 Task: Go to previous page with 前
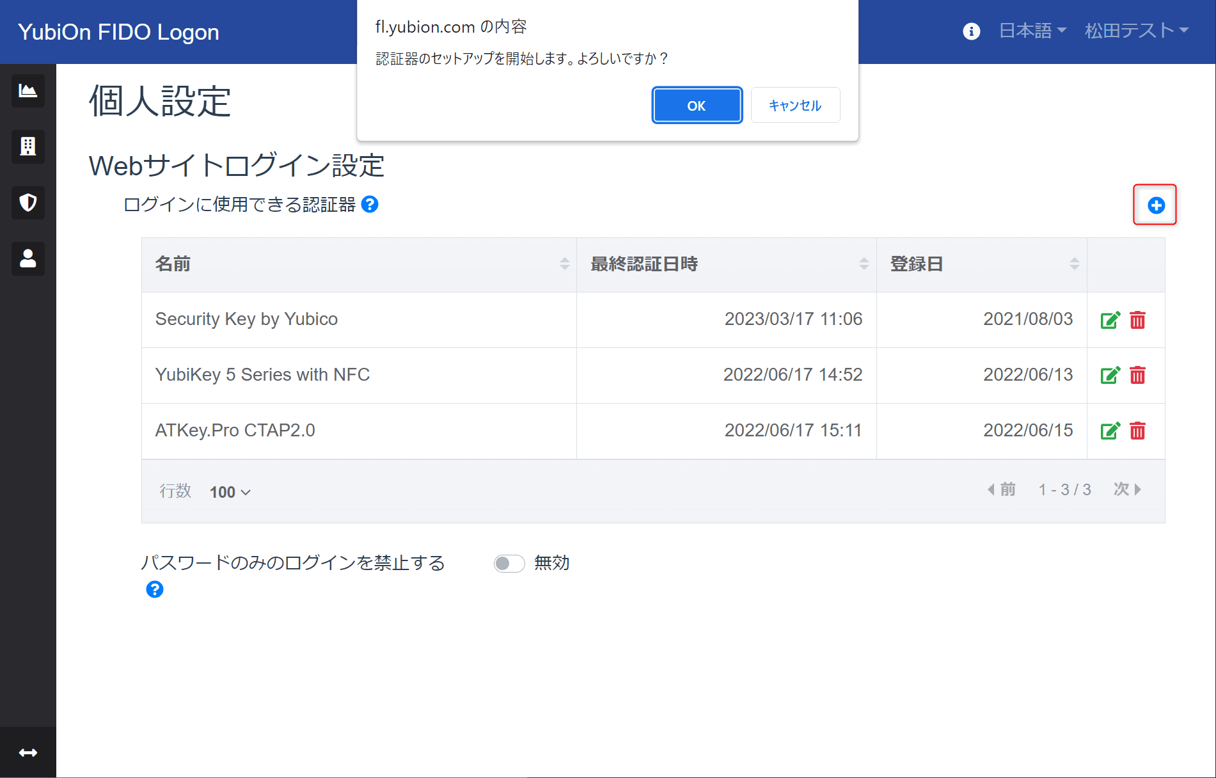click(x=1001, y=489)
